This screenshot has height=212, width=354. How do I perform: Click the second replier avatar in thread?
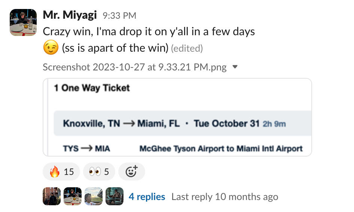point(73,196)
